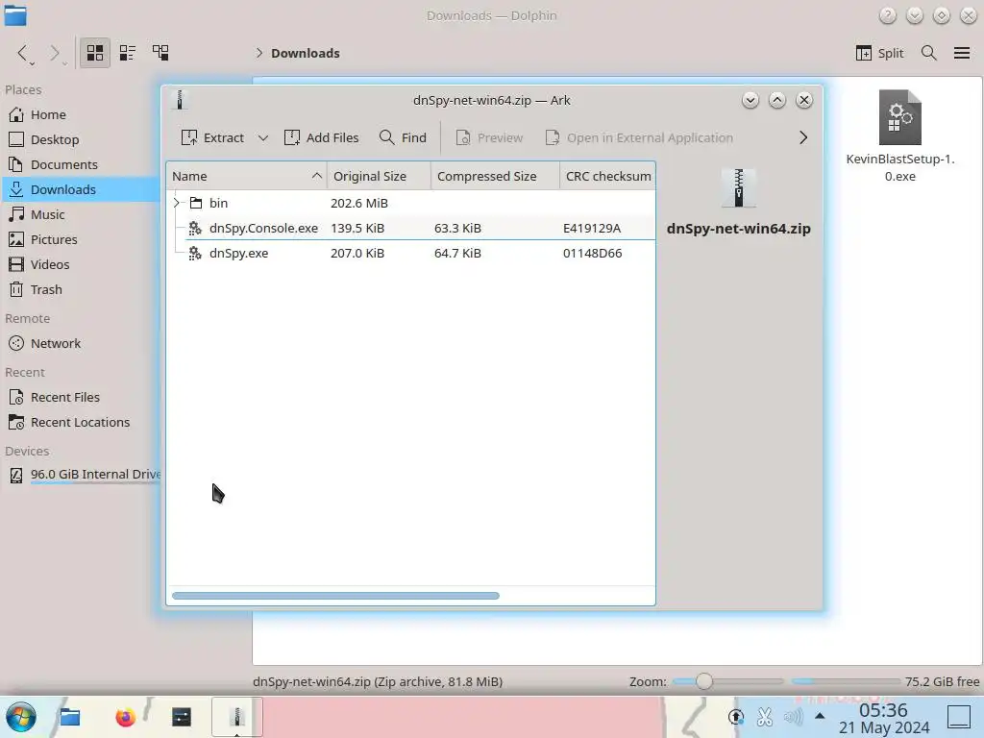984x738 pixels.
Task: Open clipboard scissors tray icon
Action: point(764,717)
